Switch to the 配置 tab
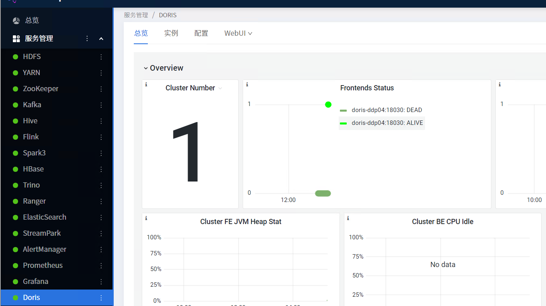The width and height of the screenshot is (546, 306). pos(201,33)
